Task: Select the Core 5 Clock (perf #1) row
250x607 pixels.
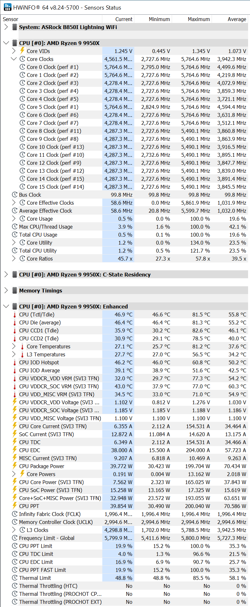Action: (x=124, y=107)
